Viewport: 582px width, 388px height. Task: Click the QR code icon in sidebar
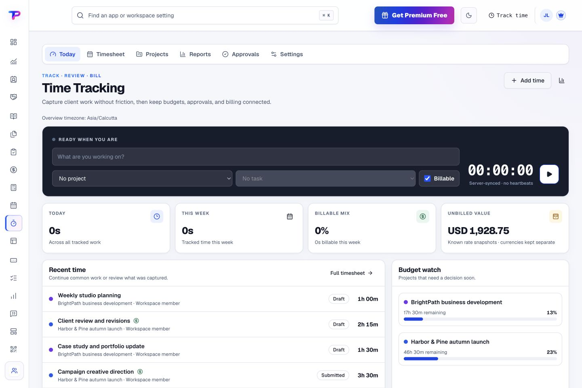coord(13,349)
